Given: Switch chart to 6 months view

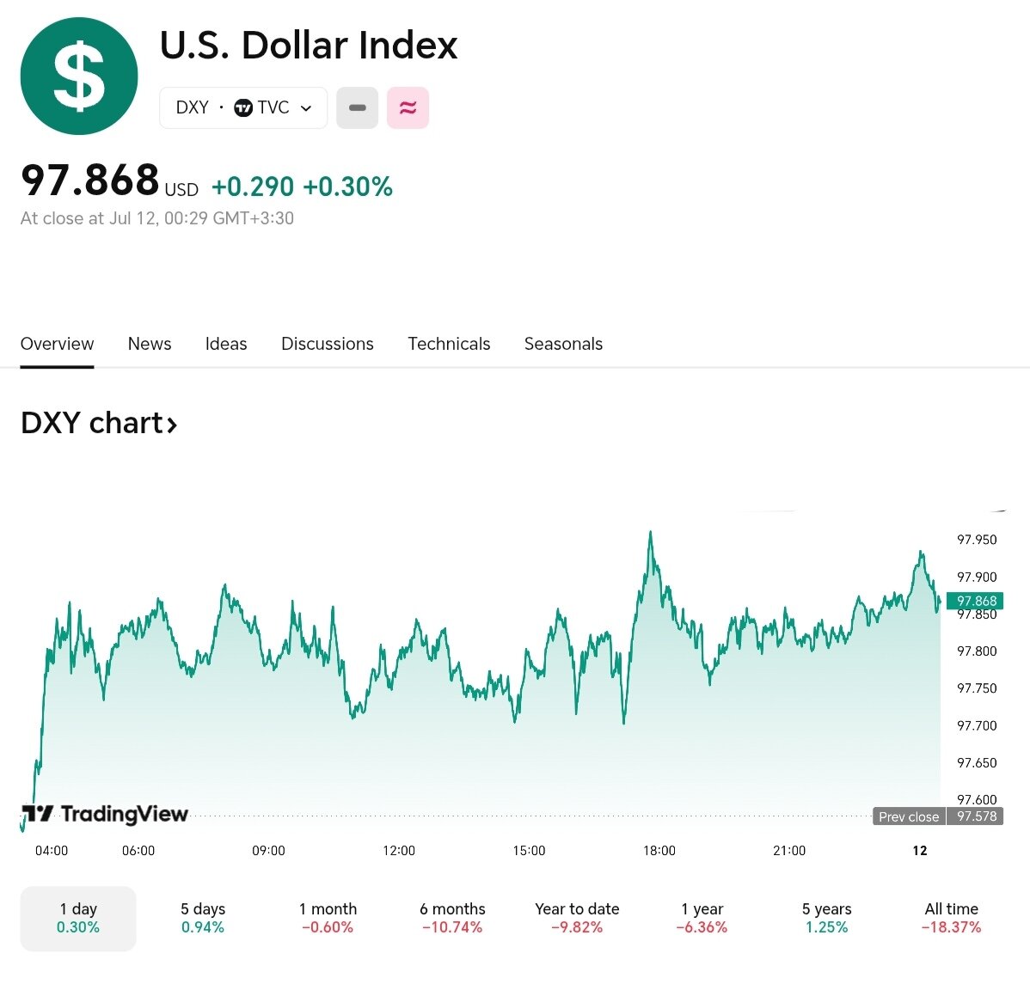Looking at the screenshot, I should [452, 918].
